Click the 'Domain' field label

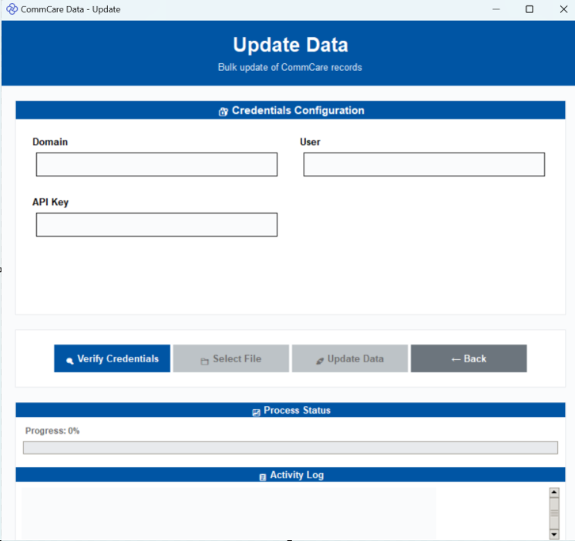click(50, 142)
